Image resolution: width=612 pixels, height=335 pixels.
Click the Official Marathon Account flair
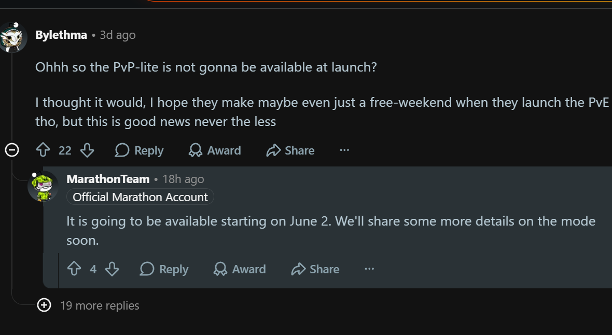(140, 197)
